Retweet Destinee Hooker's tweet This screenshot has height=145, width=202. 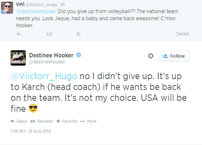pyautogui.click(x=41, y=121)
